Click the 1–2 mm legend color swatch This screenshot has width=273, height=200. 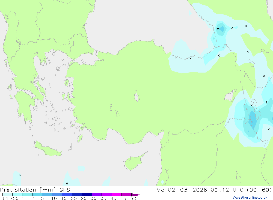pyautogui.click(x=27, y=195)
